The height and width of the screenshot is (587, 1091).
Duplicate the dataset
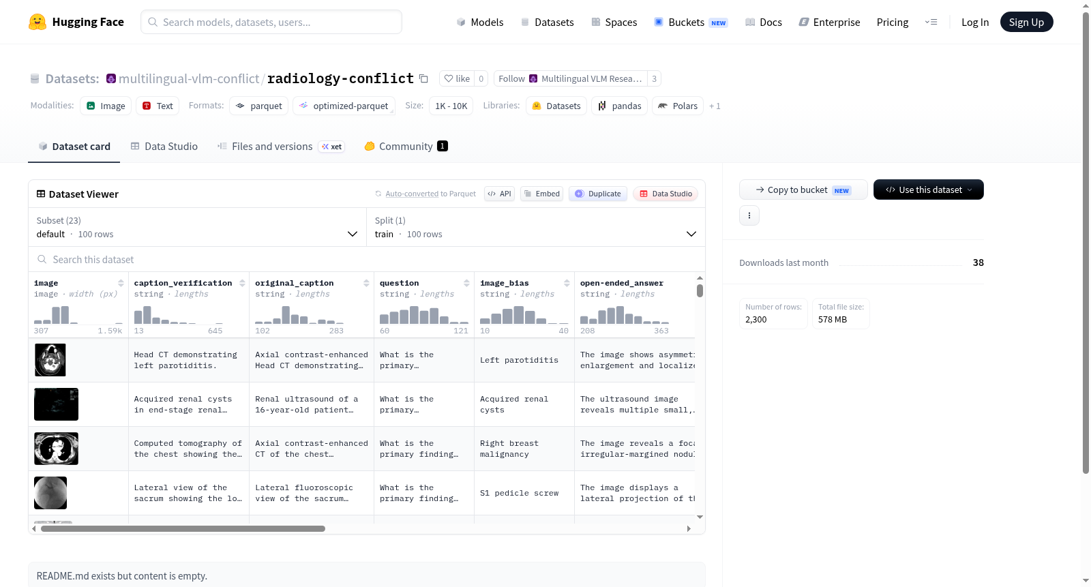point(598,194)
